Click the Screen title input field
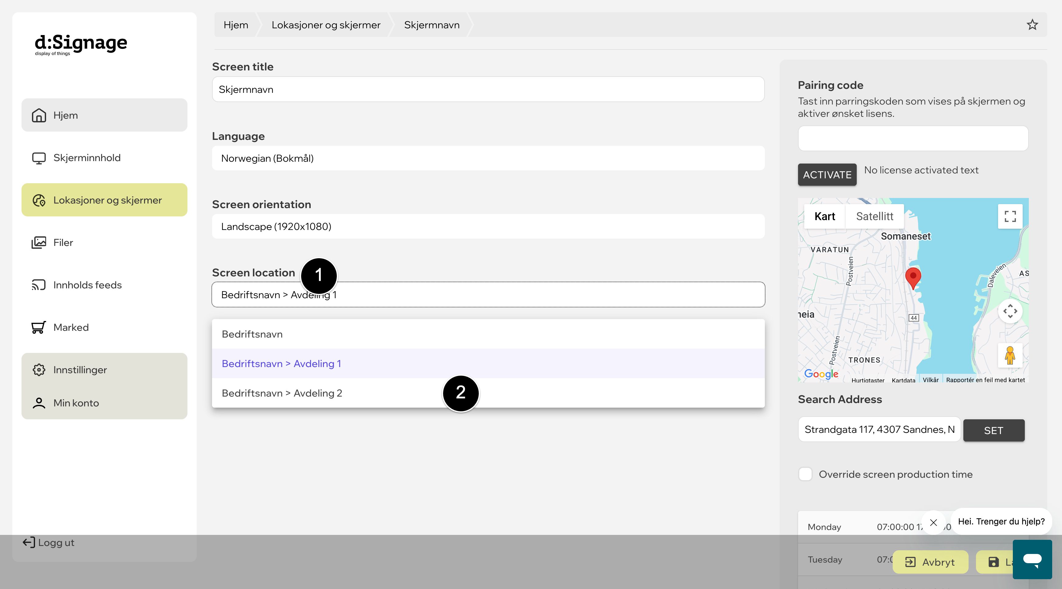Screen dimensions: 1062x589 pyautogui.click(x=488, y=89)
